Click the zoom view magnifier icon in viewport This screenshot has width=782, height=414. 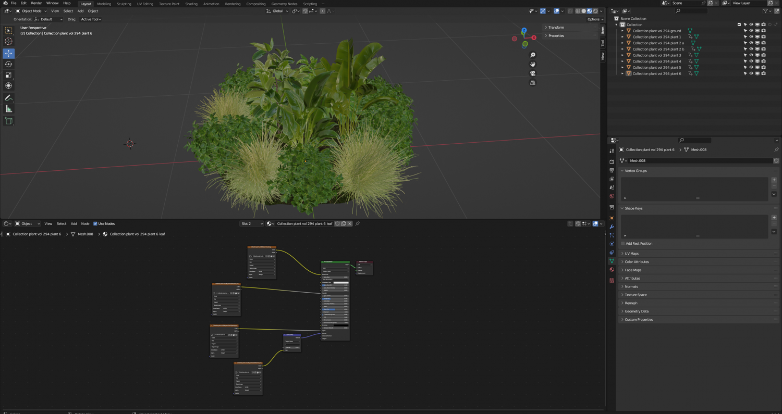(532, 55)
